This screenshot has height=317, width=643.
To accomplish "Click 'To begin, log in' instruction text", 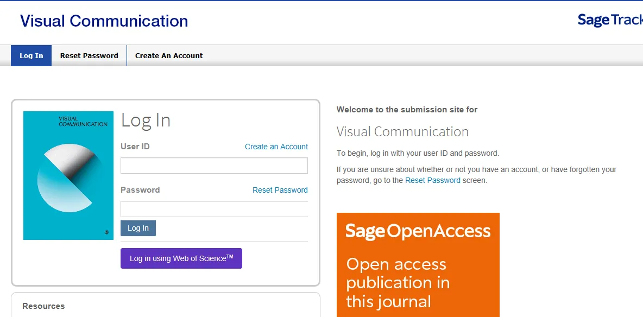I will [x=418, y=154].
